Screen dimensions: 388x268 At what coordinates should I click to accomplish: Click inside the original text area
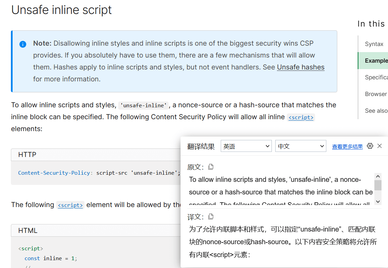tap(281, 189)
